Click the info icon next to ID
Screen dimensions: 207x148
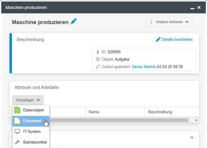pyautogui.click(x=97, y=52)
